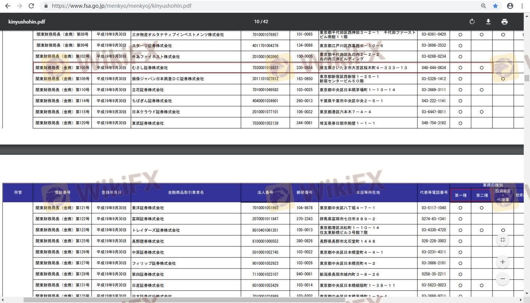Zoom out of the PDF

pyautogui.click(x=503, y=278)
